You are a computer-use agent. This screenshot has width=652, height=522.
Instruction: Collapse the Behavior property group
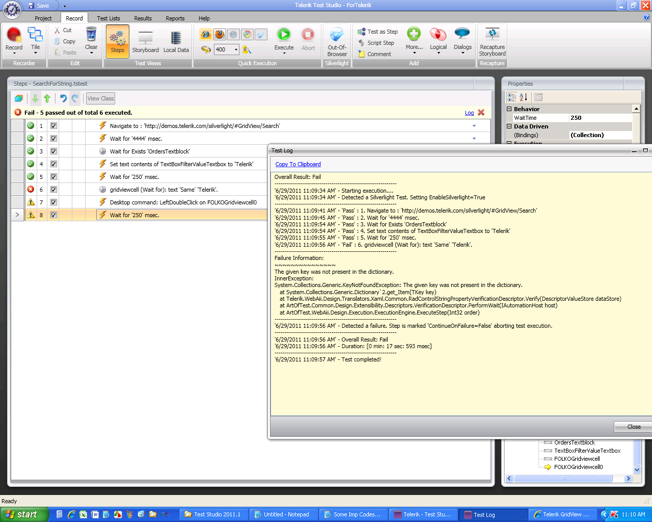(509, 109)
